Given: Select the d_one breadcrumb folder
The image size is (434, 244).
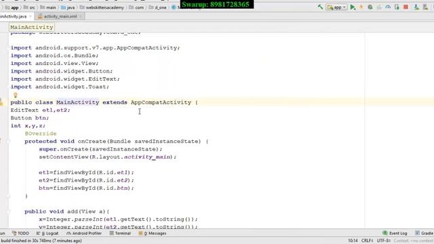Looking at the screenshot, I should [x=158, y=7].
